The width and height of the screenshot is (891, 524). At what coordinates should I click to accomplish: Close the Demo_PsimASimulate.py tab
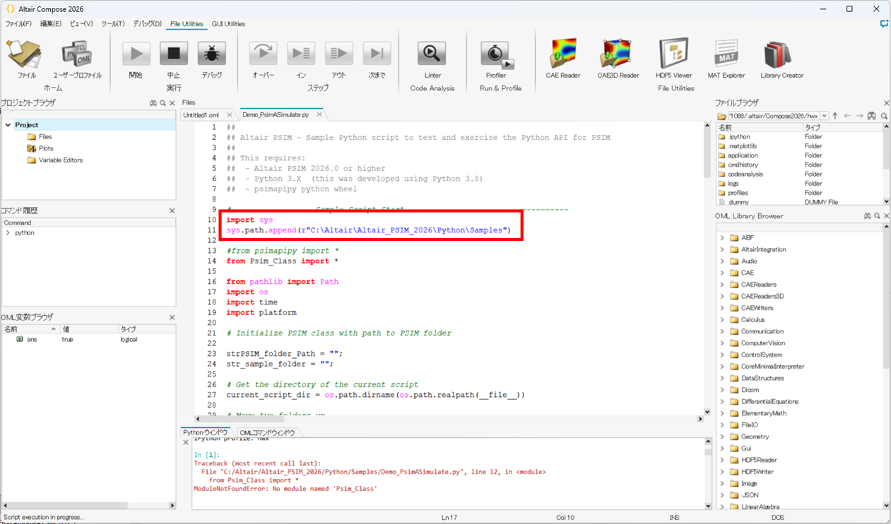[319, 114]
